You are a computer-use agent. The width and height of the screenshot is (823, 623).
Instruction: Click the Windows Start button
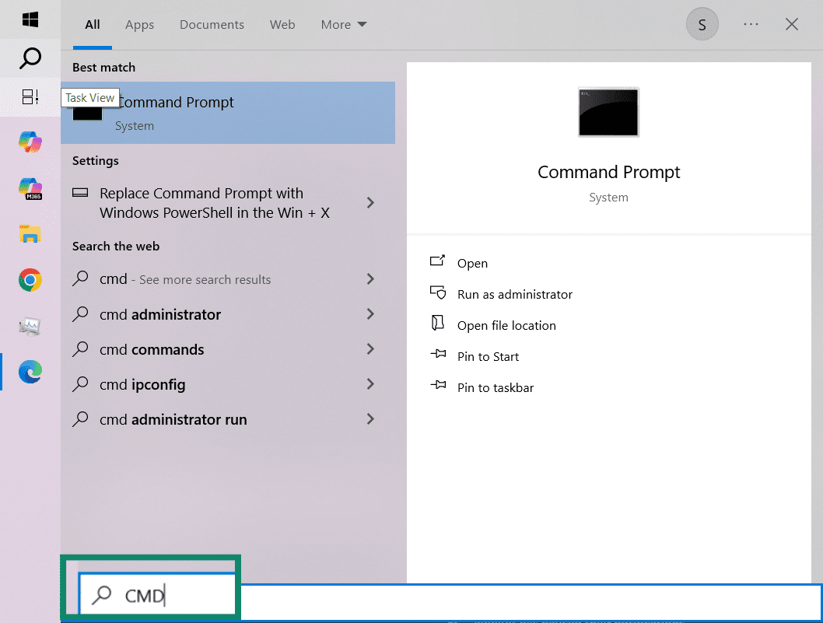point(30,17)
